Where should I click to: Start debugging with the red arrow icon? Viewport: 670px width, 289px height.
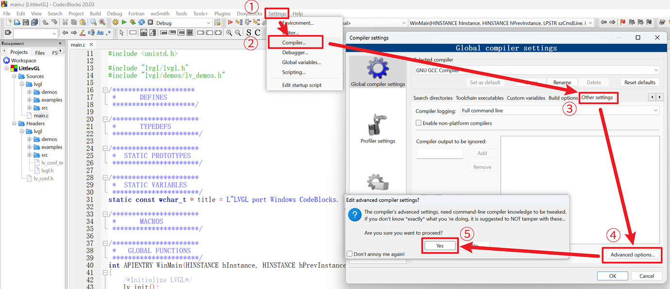(230, 22)
